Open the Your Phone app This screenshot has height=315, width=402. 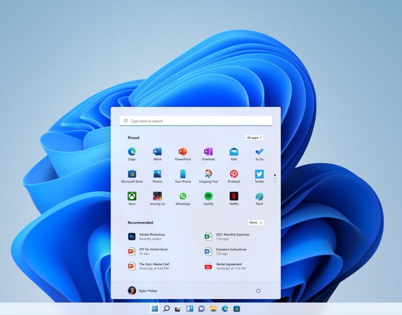click(183, 176)
